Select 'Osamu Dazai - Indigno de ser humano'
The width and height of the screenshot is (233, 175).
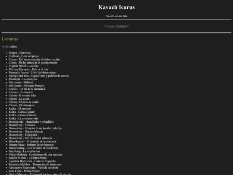coord(31,144)
